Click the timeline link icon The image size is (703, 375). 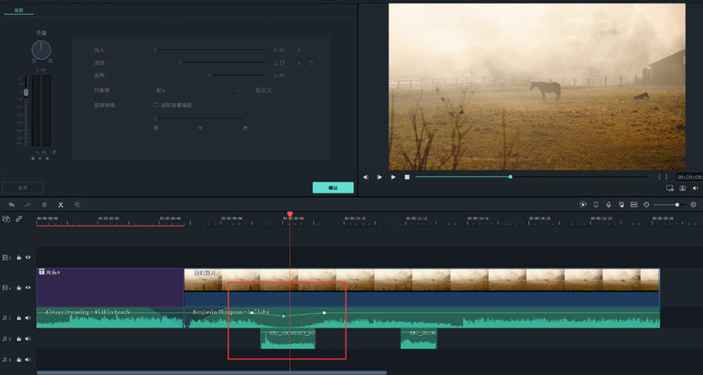(x=19, y=219)
